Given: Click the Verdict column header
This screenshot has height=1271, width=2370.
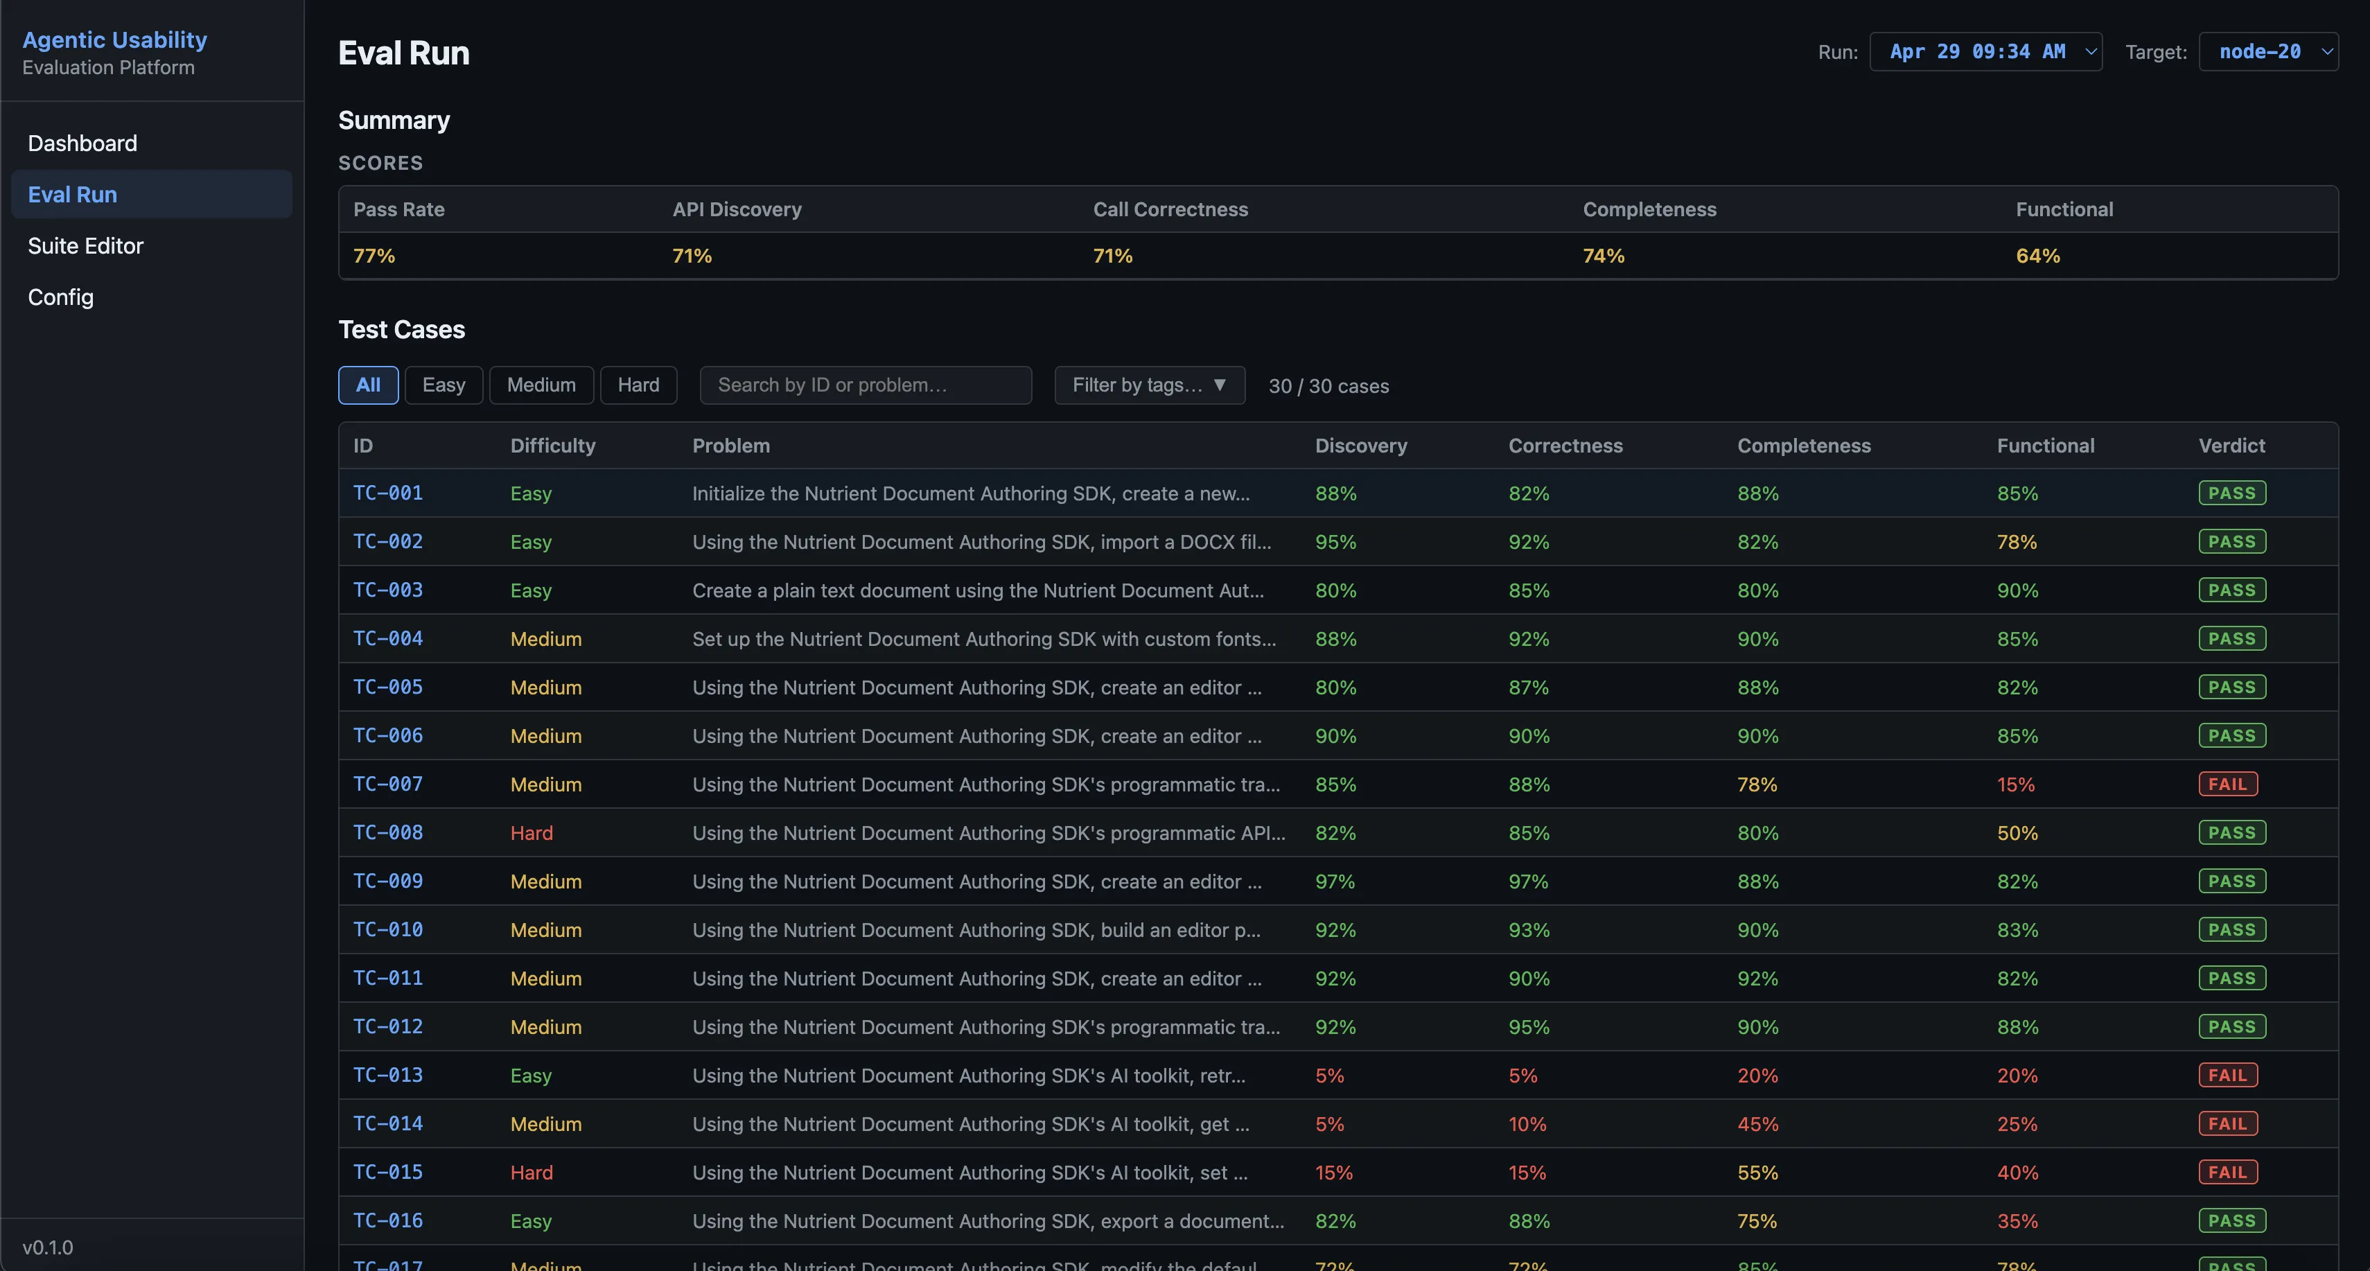Looking at the screenshot, I should (2232, 446).
